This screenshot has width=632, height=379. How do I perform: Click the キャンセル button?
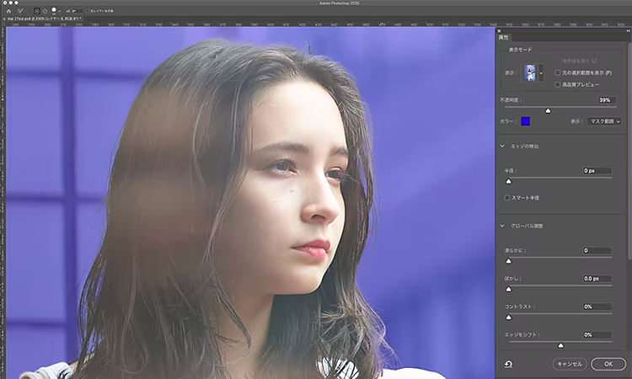[x=570, y=364]
